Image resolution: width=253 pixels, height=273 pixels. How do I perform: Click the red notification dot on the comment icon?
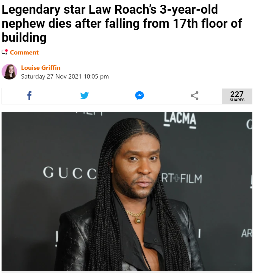point(7,51)
